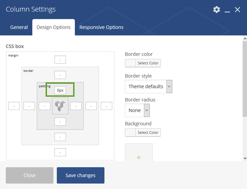This screenshot has width=247, height=189.
Task: Open the Border style dropdown
Action: 149,86
